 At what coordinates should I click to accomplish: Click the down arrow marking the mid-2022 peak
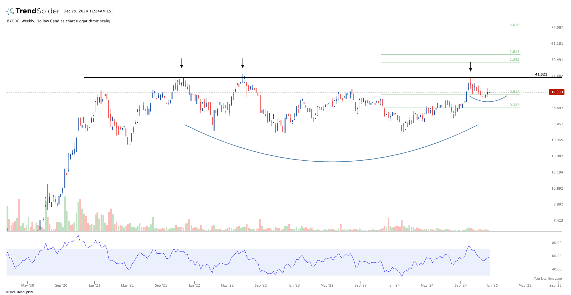point(243,63)
